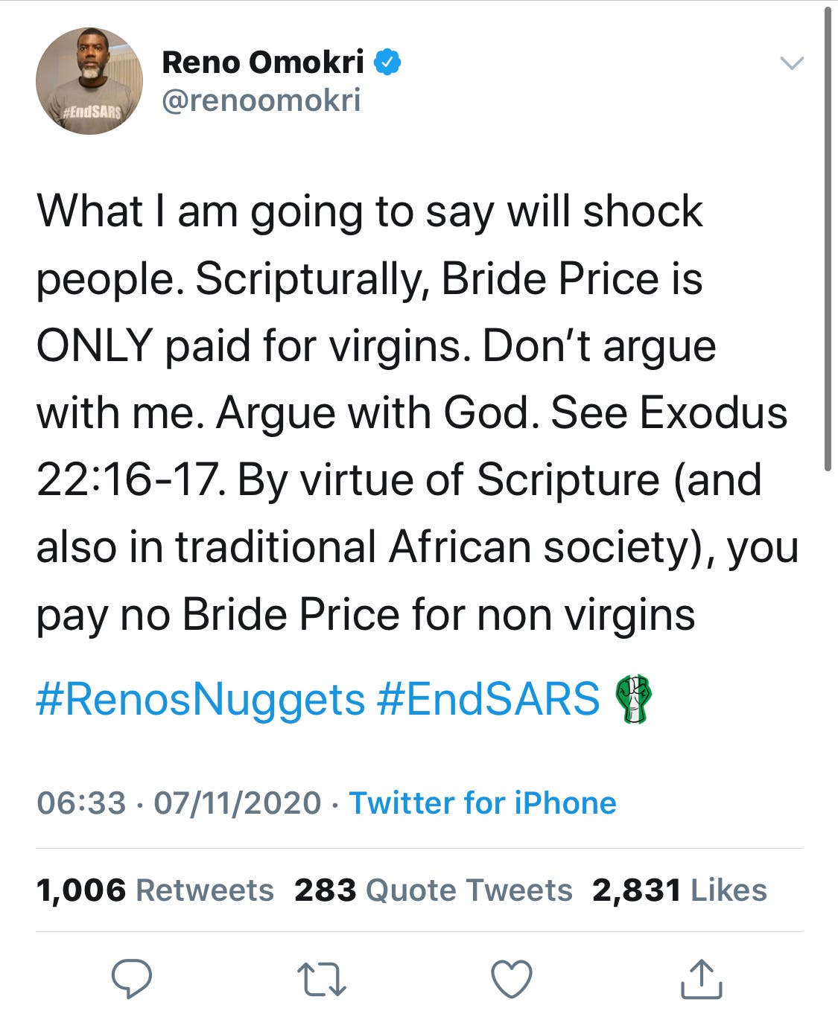Expand the tweet options chevron
Screen dimensions: 838x1011
[791, 63]
